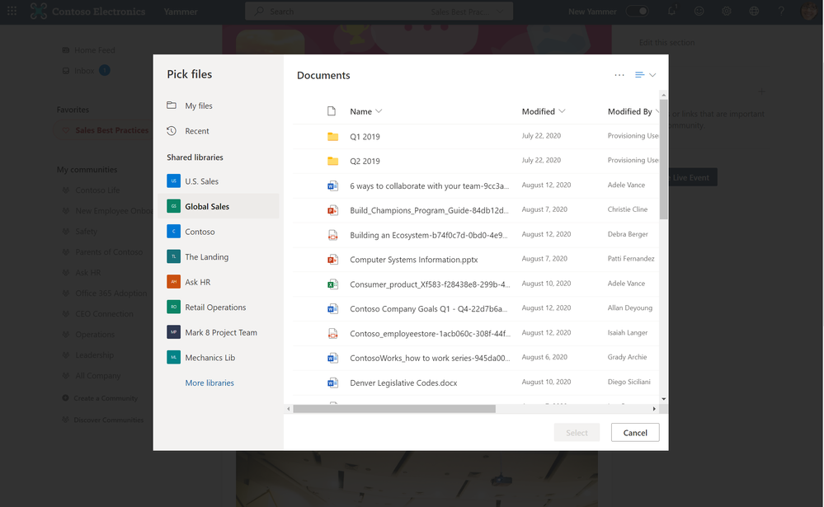Click the Ask HR library tile icon
The height and width of the screenshot is (507, 824).
[173, 282]
